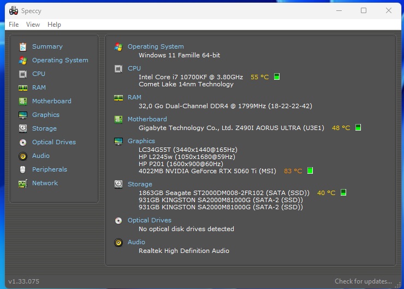Click the GPU temperature 83 °C value
The width and height of the screenshot is (404, 289).
[293, 171]
